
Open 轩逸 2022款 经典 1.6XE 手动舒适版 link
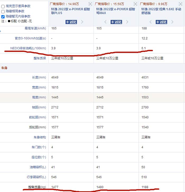click(161, 11)
